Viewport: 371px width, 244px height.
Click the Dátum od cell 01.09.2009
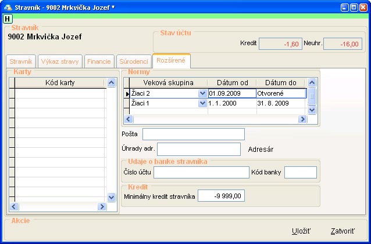[x=231, y=93]
